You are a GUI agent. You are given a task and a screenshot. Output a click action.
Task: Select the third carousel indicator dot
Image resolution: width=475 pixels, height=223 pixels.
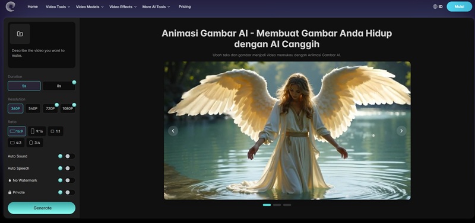coord(287,205)
